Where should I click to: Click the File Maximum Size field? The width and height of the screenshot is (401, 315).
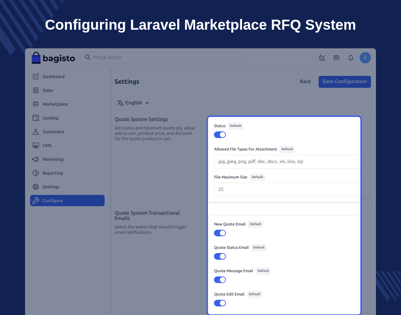point(287,189)
